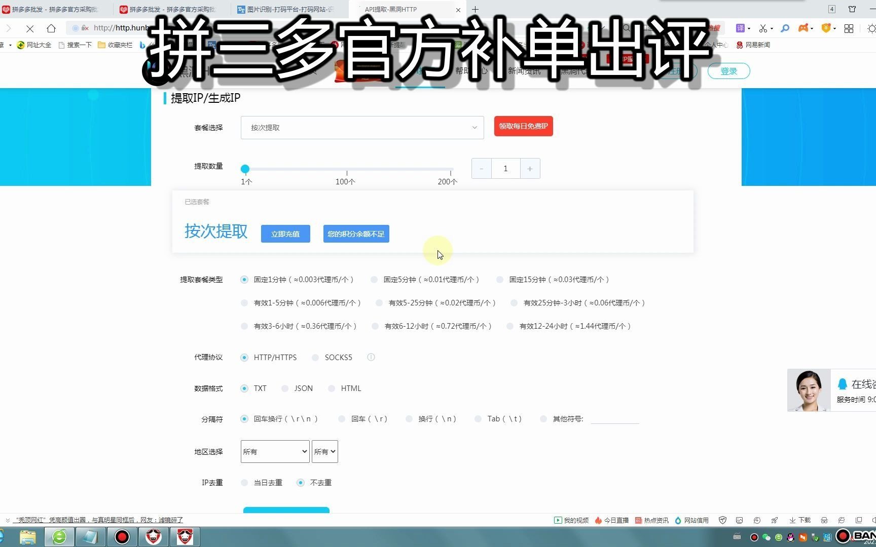Choose SOCKS5 proxy protocol
Image resolution: width=876 pixels, height=547 pixels.
315,358
